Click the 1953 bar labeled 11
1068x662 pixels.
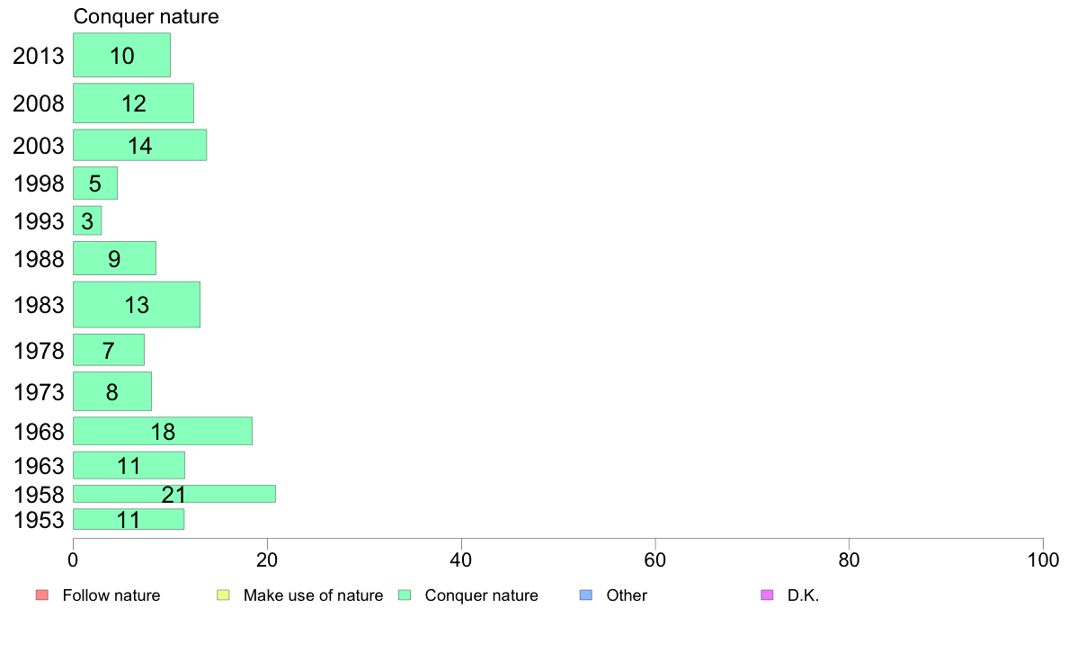129,519
